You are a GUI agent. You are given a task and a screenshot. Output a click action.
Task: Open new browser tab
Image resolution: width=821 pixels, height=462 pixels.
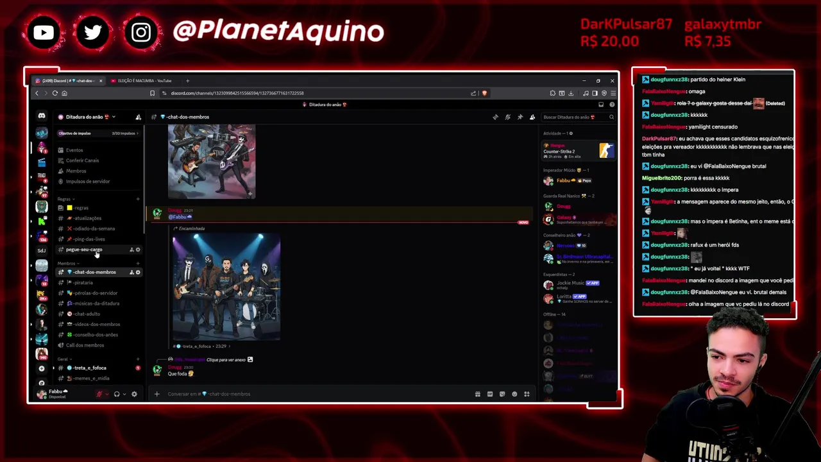(187, 81)
